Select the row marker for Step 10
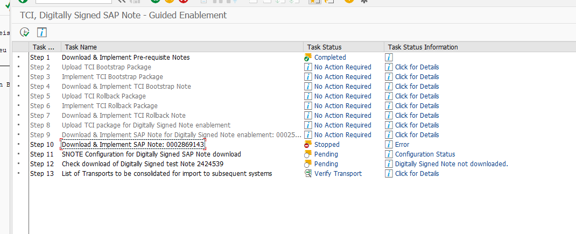Screen dimensions: 576x234 pos(19,145)
